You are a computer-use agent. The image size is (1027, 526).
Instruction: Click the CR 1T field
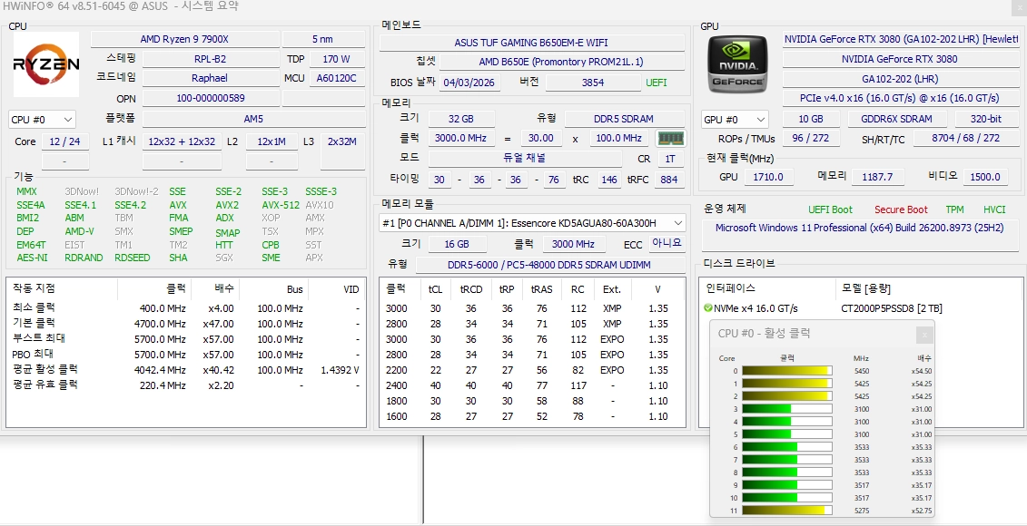coord(670,159)
